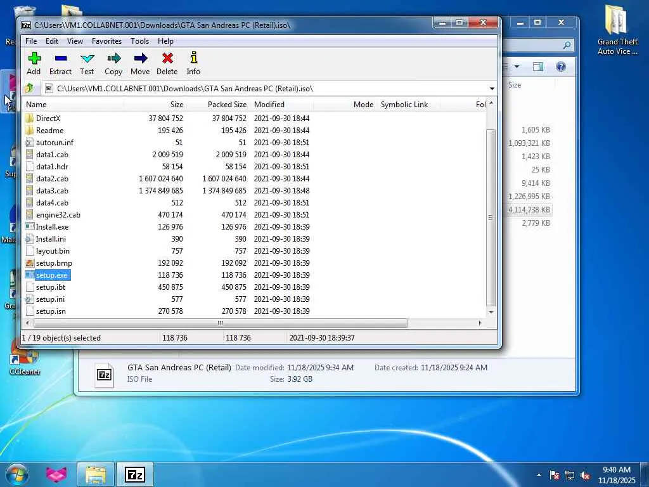
Task: Open the pink cat taskbar app
Action: (56, 474)
